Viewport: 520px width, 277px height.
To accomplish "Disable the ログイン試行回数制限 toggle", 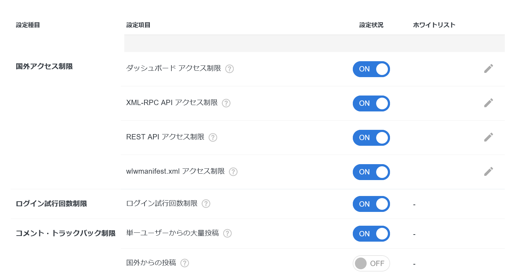I will click(371, 204).
